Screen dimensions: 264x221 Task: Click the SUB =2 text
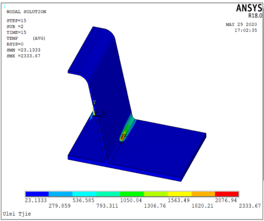pos(15,27)
